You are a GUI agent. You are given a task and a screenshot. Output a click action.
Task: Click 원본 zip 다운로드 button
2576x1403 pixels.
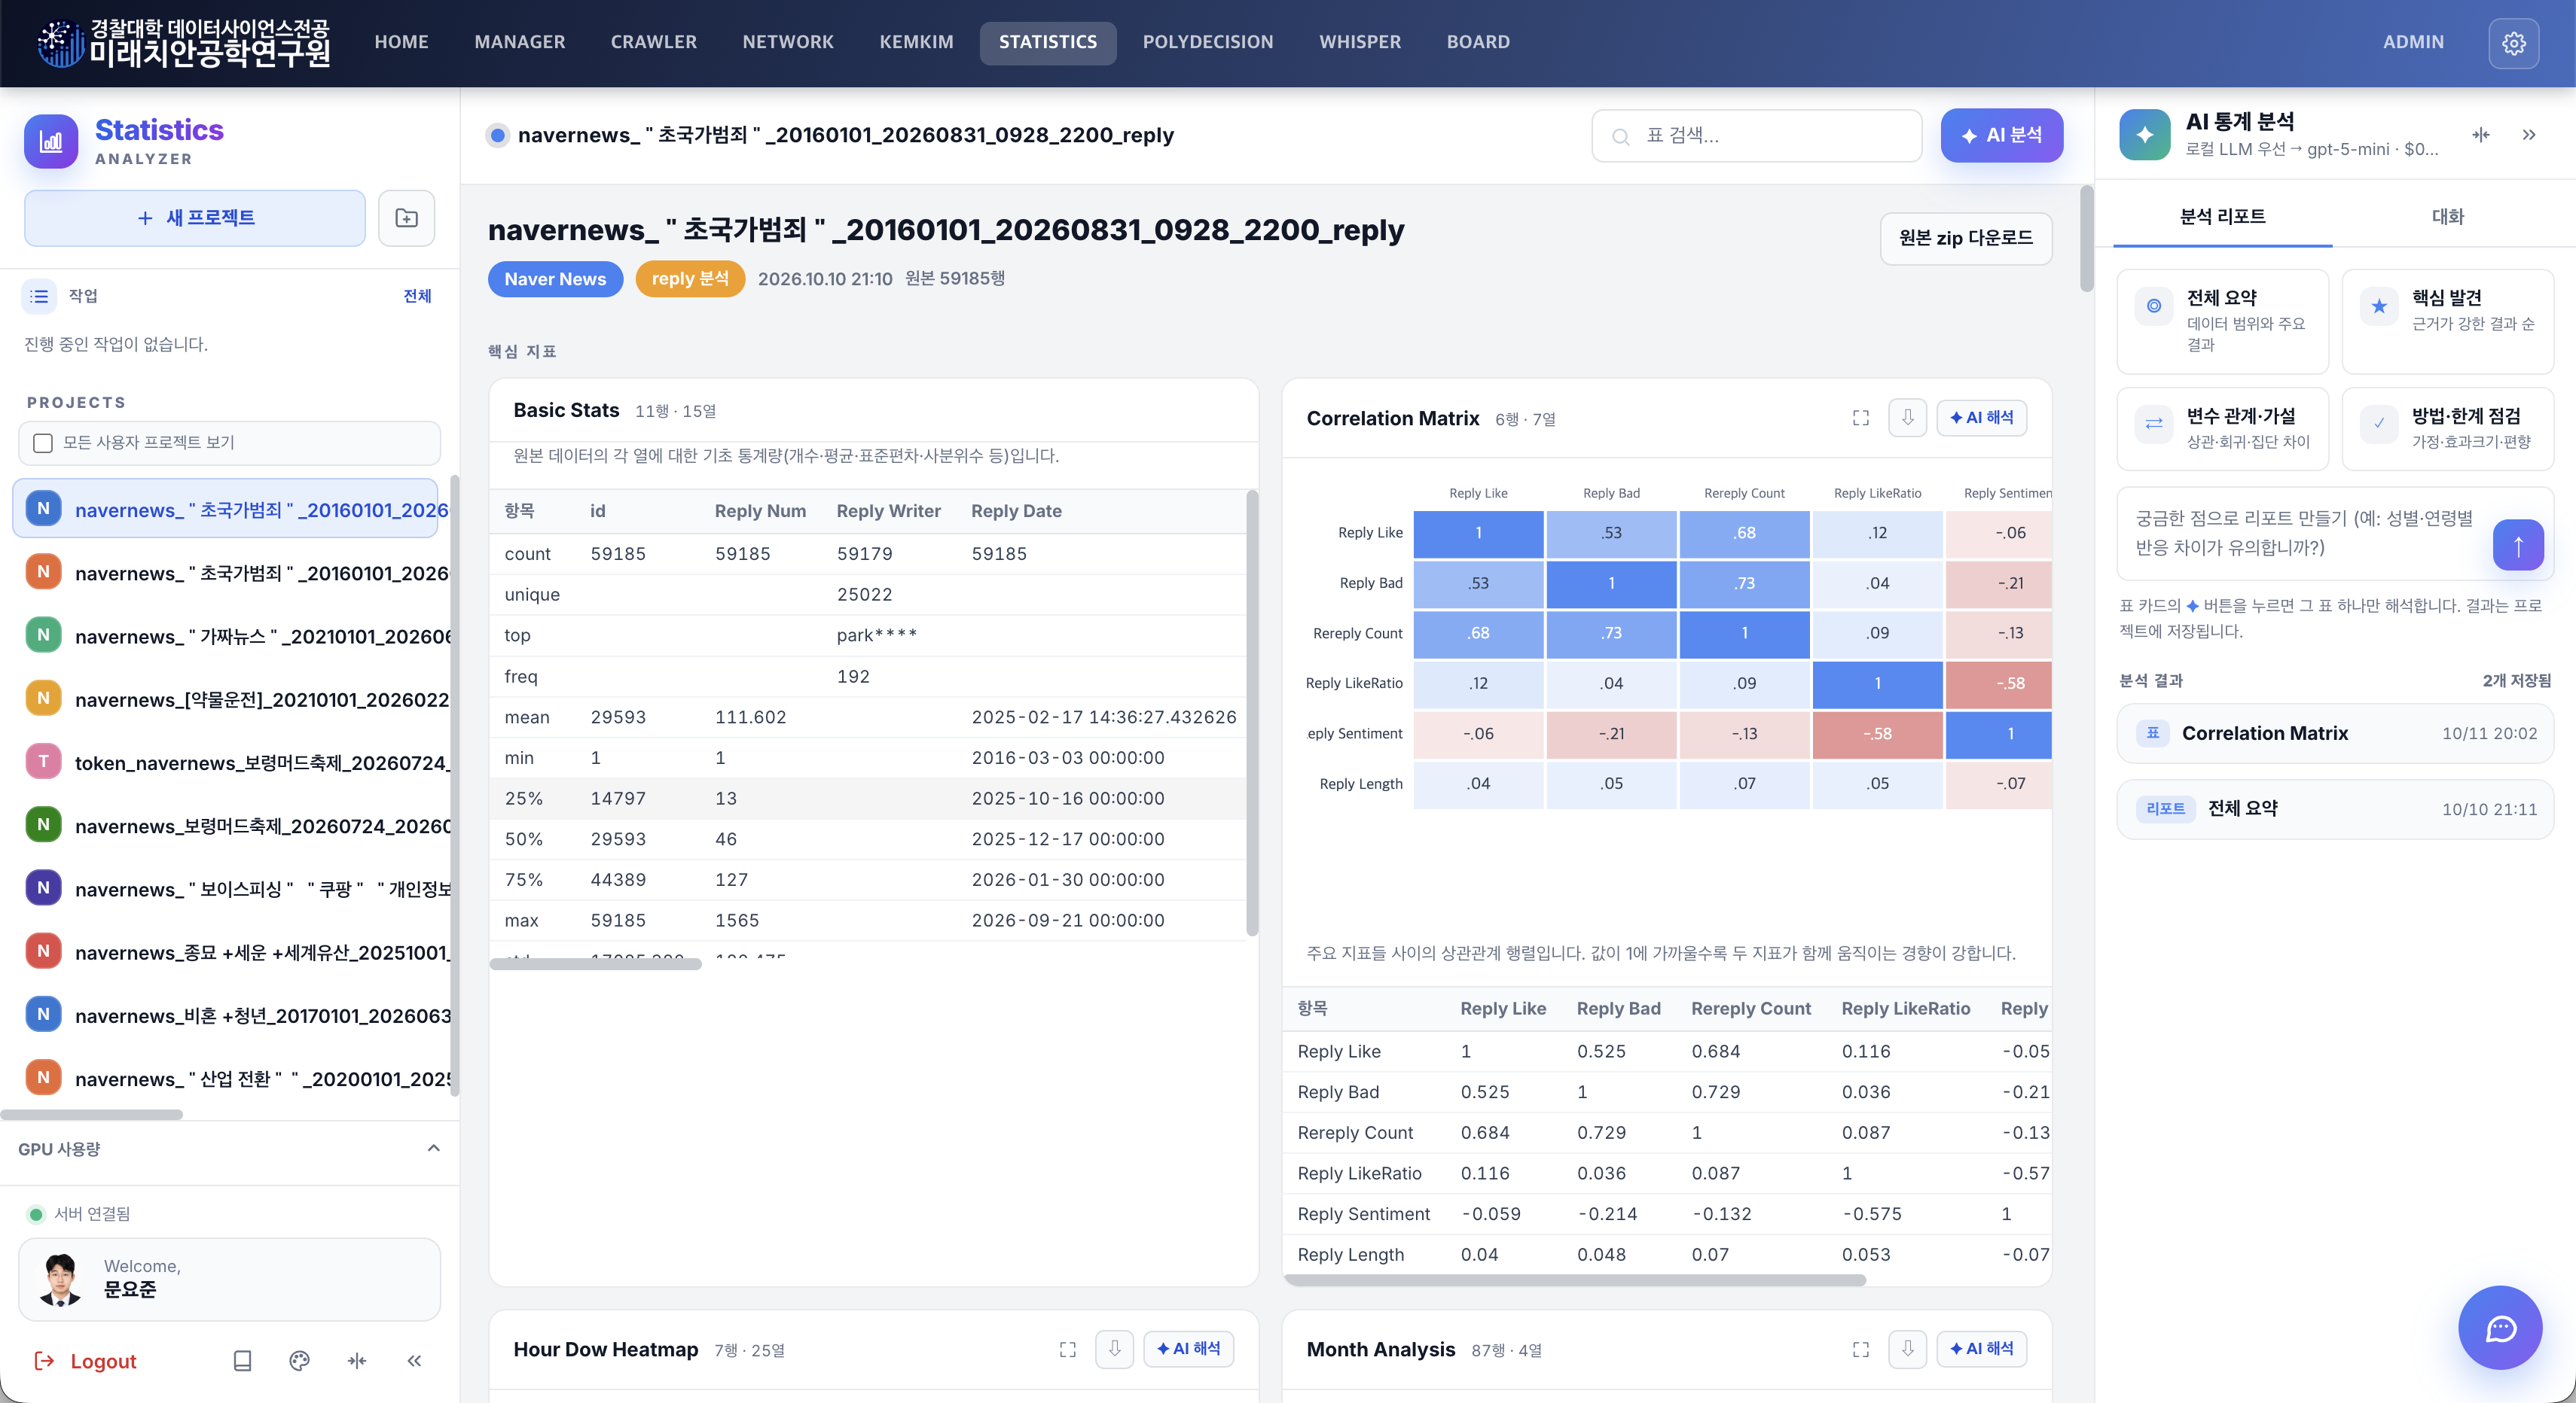(x=1965, y=238)
